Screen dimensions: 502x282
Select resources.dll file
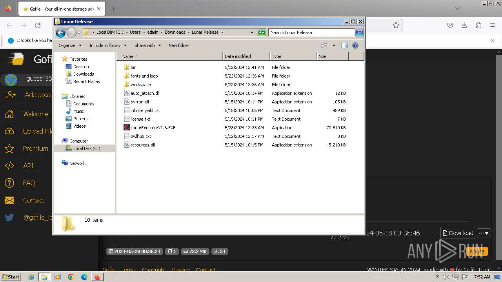click(142, 145)
